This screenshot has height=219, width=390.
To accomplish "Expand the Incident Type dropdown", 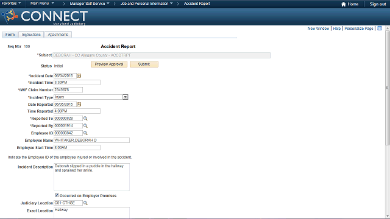I will 126,97.
